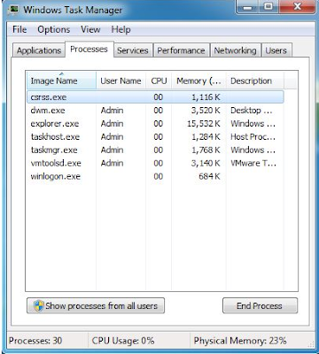
Task: Open the Help menu
Action: tap(121, 29)
